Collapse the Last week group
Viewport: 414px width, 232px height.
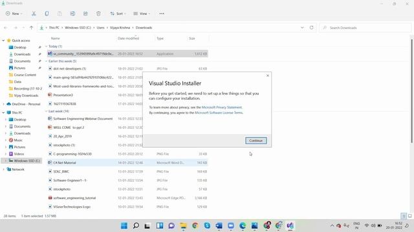pyautogui.click(x=46, y=111)
